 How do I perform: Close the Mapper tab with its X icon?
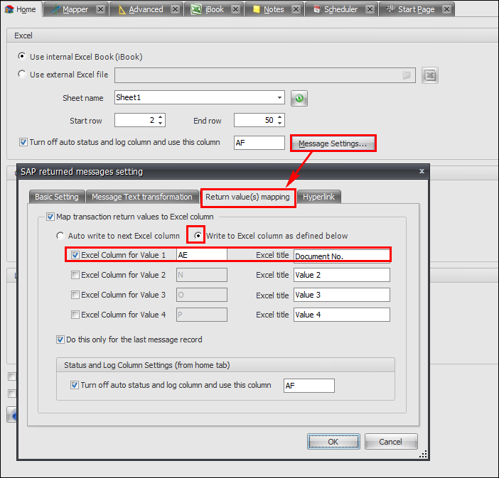pos(100,9)
